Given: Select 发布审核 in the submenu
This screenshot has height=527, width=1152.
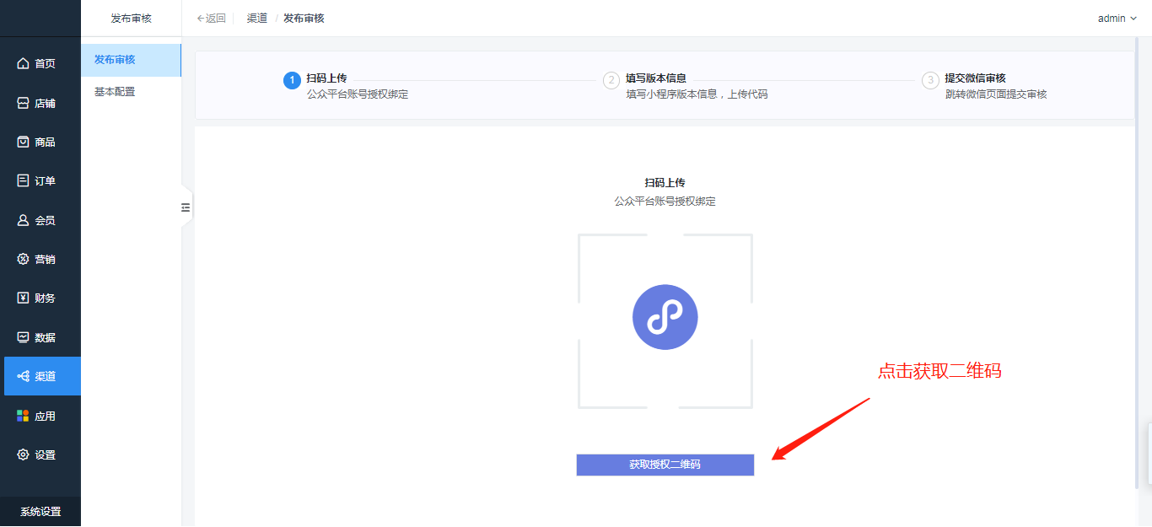Looking at the screenshot, I should [131, 60].
